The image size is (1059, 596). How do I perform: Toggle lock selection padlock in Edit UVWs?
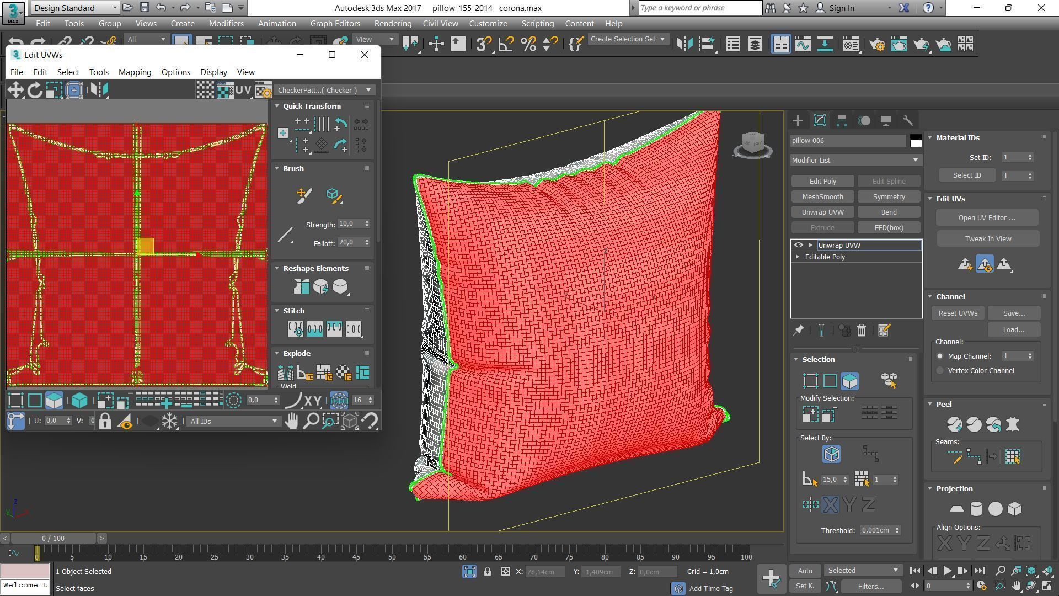(x=105, y=421)
